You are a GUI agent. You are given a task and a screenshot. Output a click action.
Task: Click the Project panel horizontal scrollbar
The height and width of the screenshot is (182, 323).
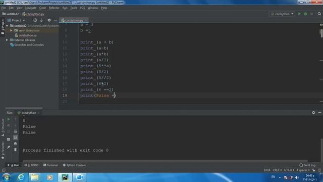[x=24, y=108]
